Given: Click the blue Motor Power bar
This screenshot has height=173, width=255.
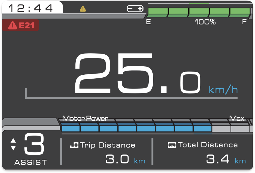Looking at the screenshot, I should coord(136,127).
